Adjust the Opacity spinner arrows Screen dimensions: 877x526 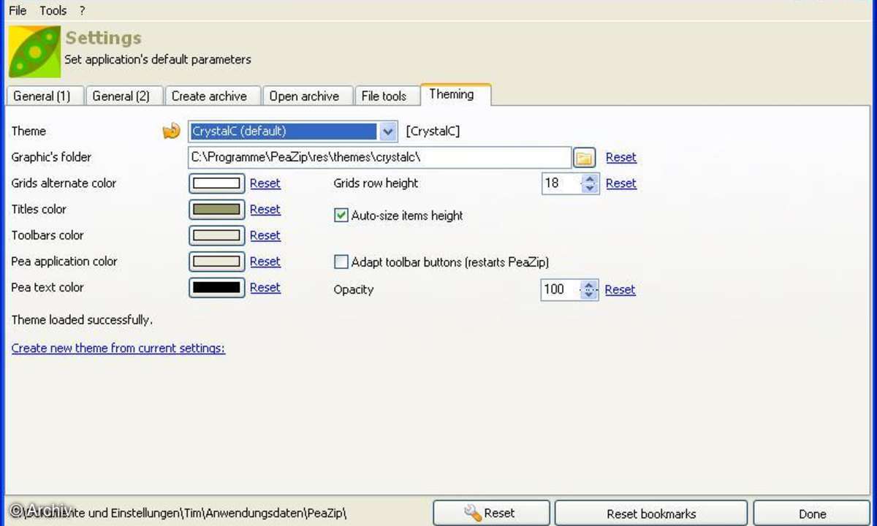point(590,290)
